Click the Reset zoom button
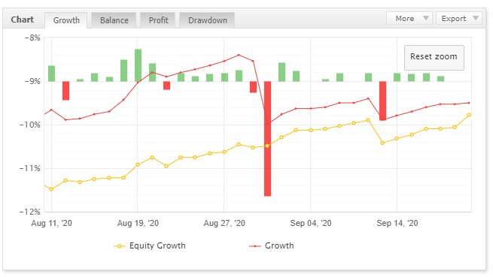Viewport: 493px width, 277px height. click(x=434, y=57)
